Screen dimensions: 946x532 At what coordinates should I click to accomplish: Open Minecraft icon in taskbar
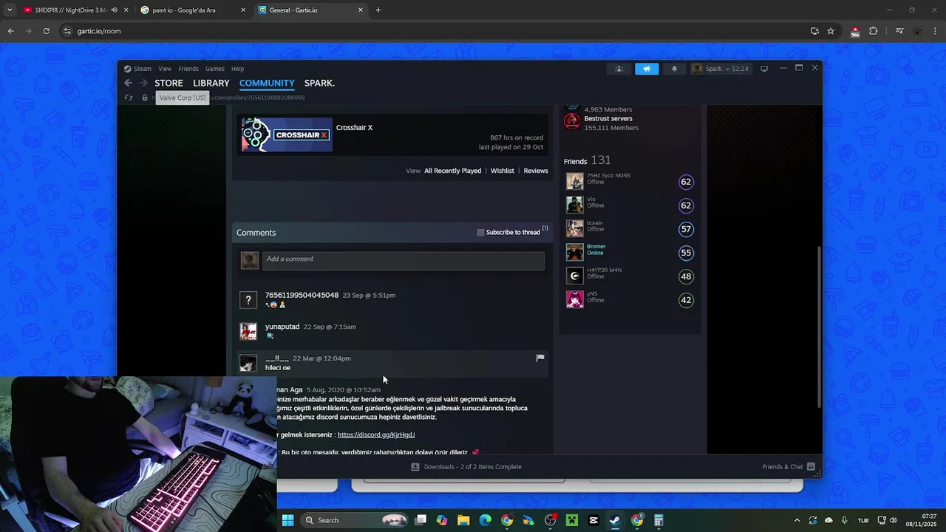[x=571, y=520]
